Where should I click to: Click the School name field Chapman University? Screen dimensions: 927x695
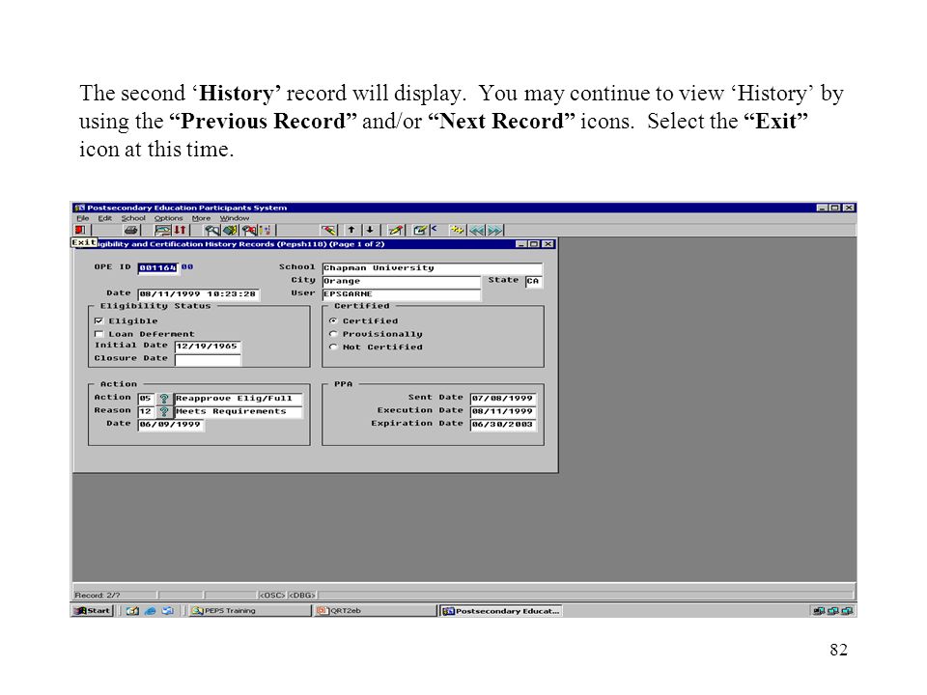pos(433,268)
